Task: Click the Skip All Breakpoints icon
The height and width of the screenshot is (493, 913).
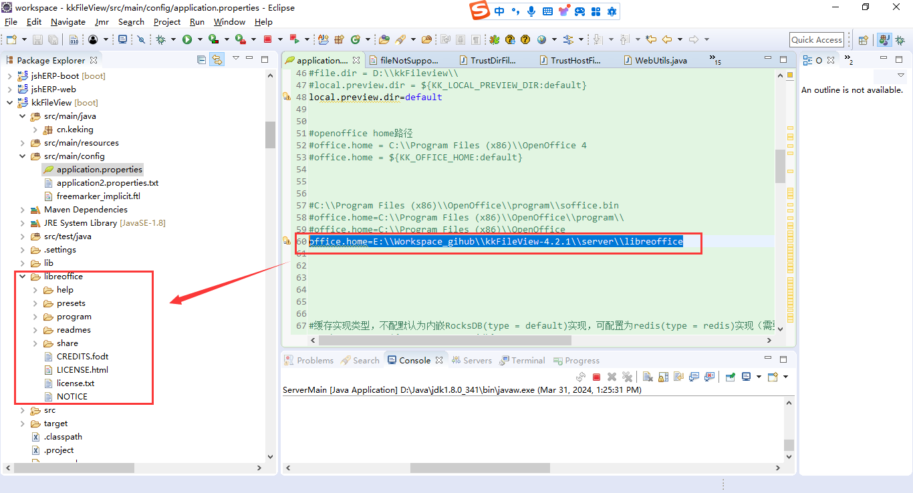Action: [x=141, y=39]
